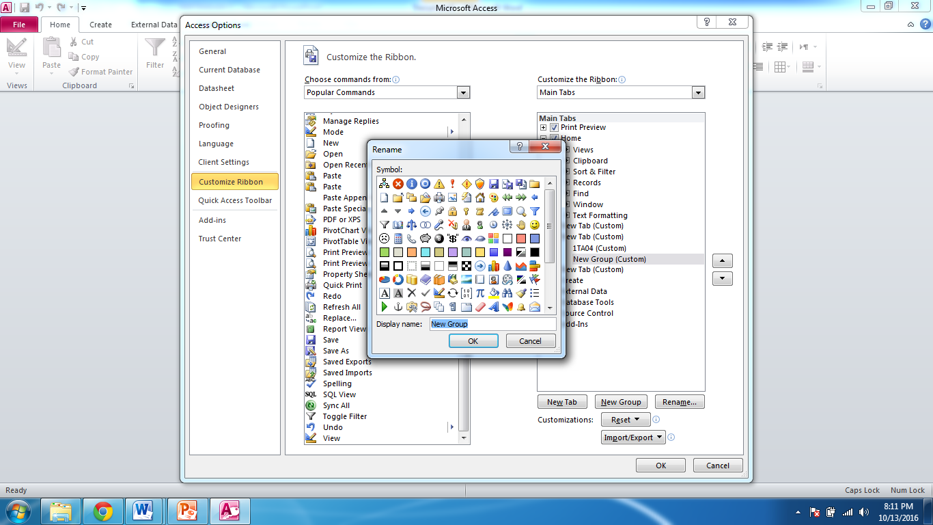Choose the black 8-ball symbol
Screen dimensions: 933x525
pyautogui.click(x=438, y=239)
